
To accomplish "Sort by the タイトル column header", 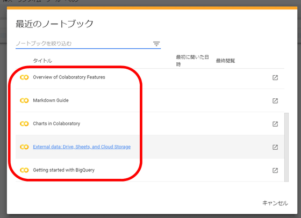I will (x=42, y=61).
